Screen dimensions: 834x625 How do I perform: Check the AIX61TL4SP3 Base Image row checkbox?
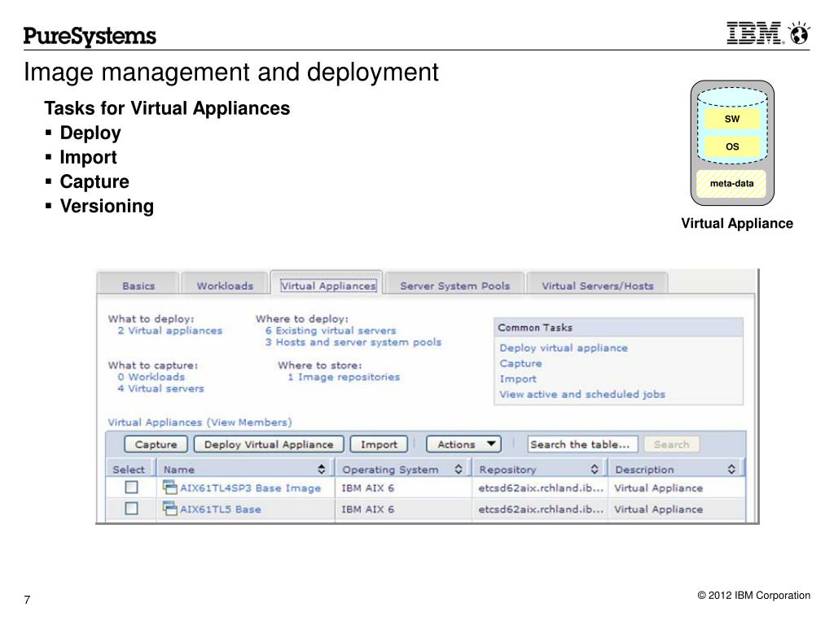point(131,487)
